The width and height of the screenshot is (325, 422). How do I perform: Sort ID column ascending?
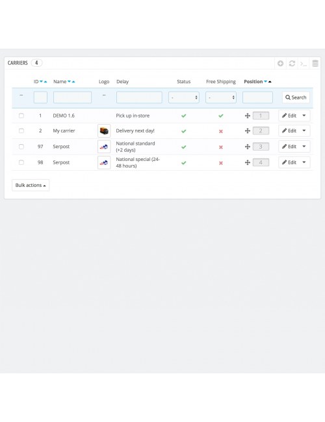pyautogui.click(x=45, y=82)
